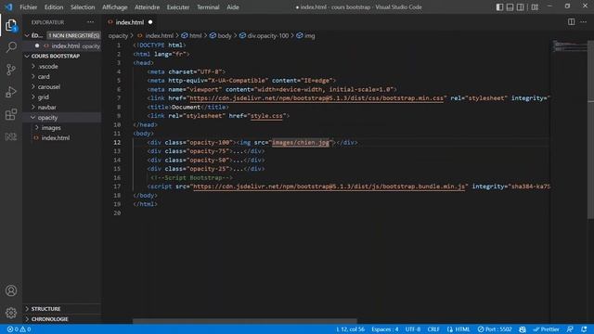Split the editor to the right
The height and width of the screenshot is (334, 594).
(572, 22)
